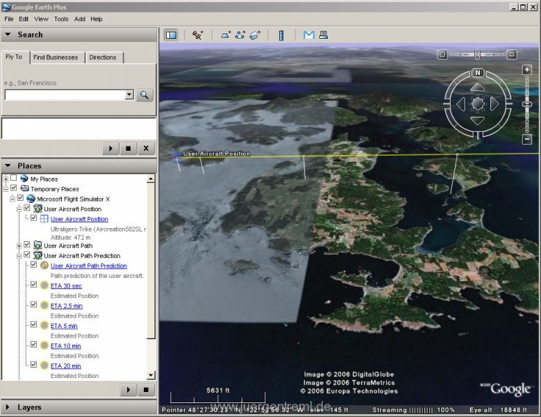Uncheck the ETA 20 min checkbox
Screen dimensions: 541x417
click(x=33, y=365)
